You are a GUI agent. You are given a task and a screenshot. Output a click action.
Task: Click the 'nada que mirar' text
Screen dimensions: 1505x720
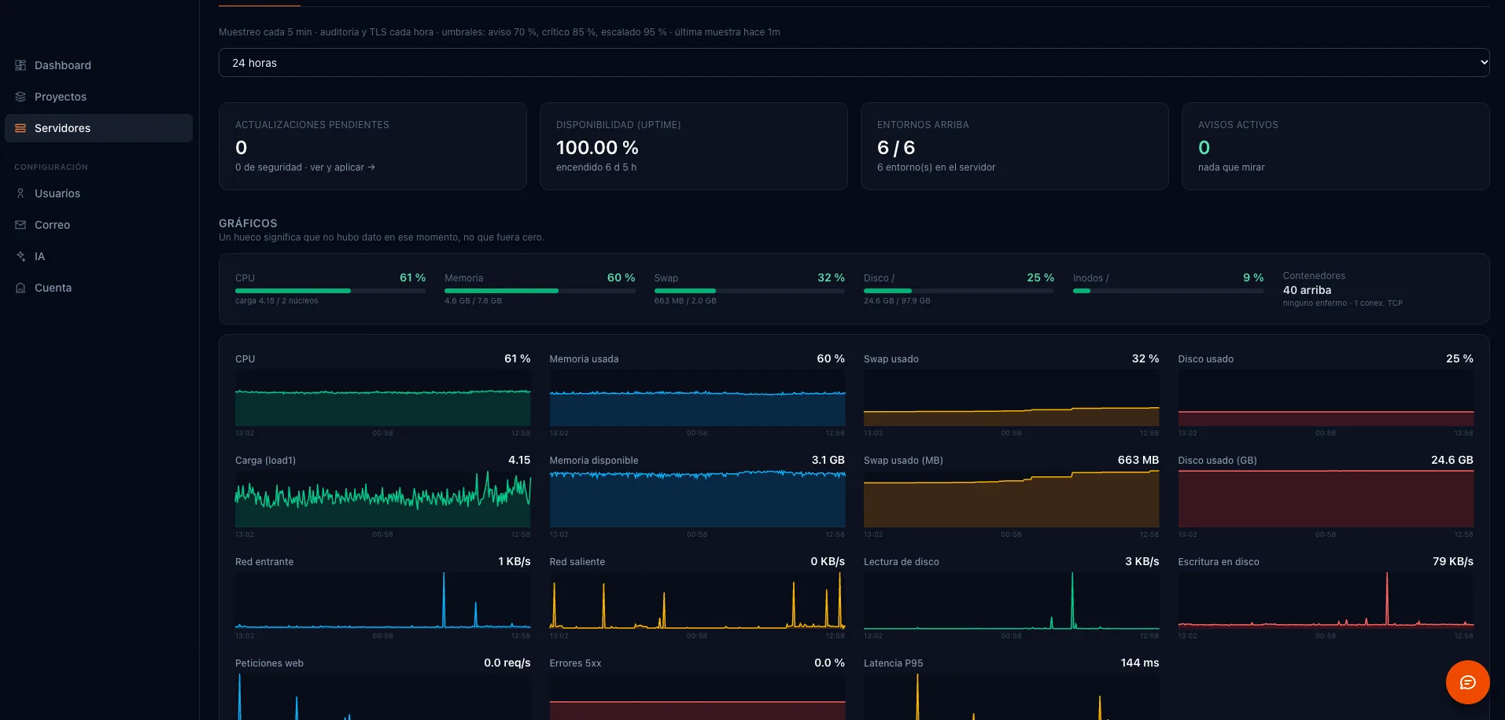tap(1231, 167)
